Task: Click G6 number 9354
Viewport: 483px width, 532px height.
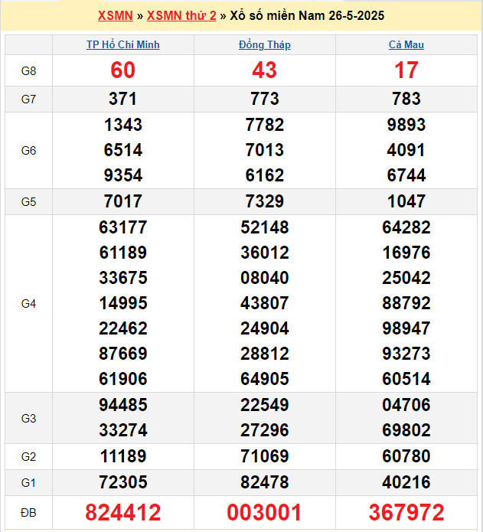Action: point(123,175)
